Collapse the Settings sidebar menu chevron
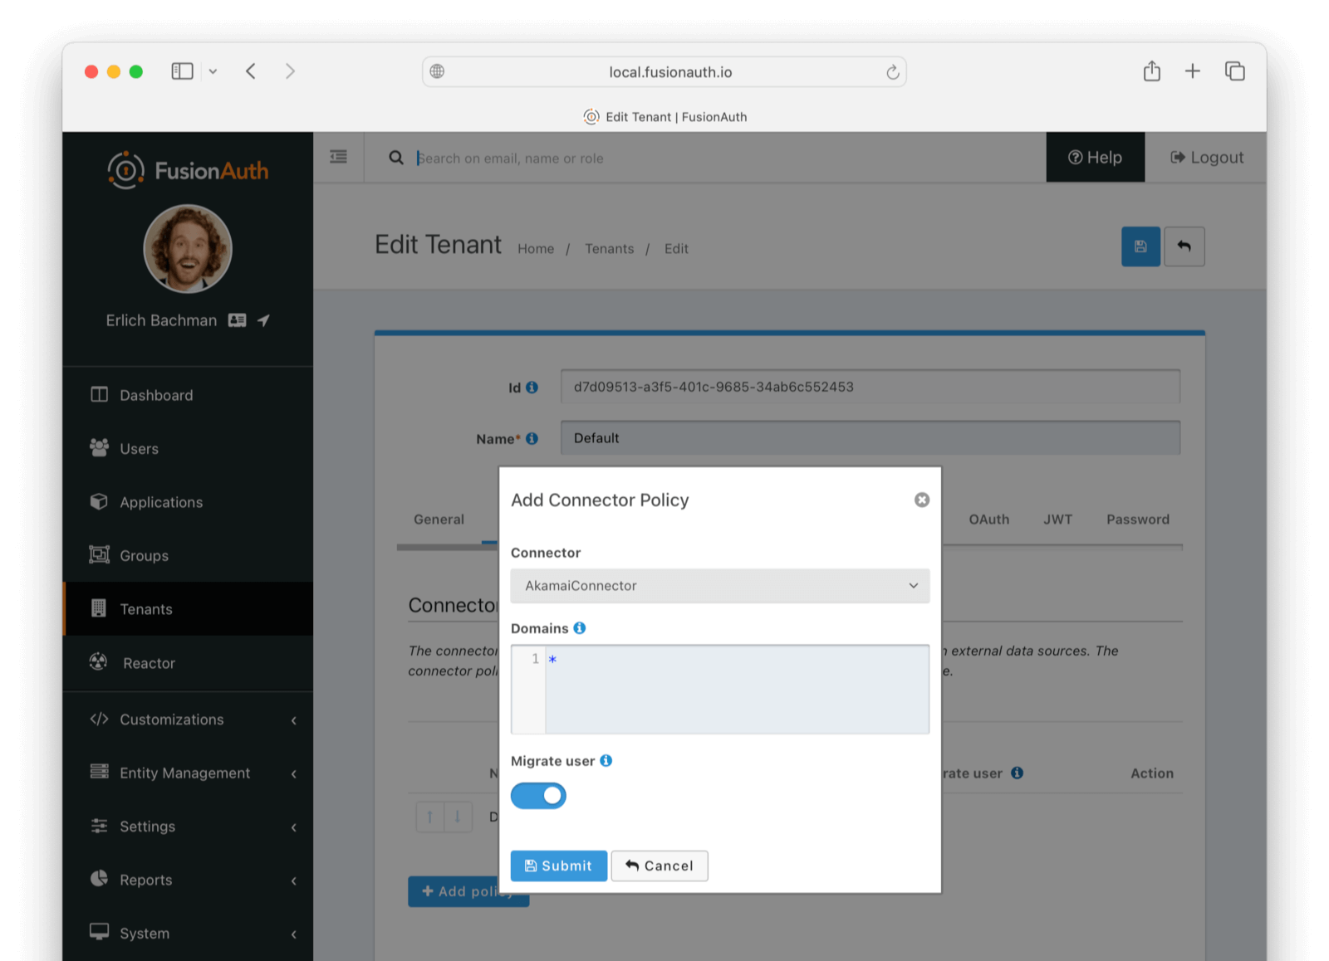This screenshot has height=961, width=1329. click(x=293, y=827)
